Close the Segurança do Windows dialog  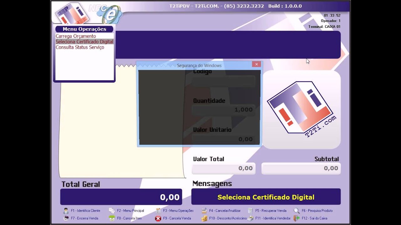[256, 64]
